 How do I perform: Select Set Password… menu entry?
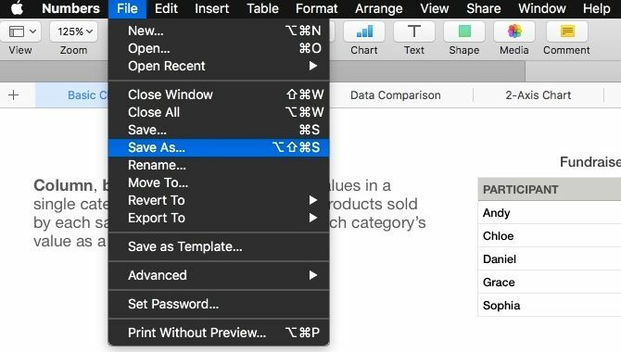pyautogui.click(x=219, y=304)
